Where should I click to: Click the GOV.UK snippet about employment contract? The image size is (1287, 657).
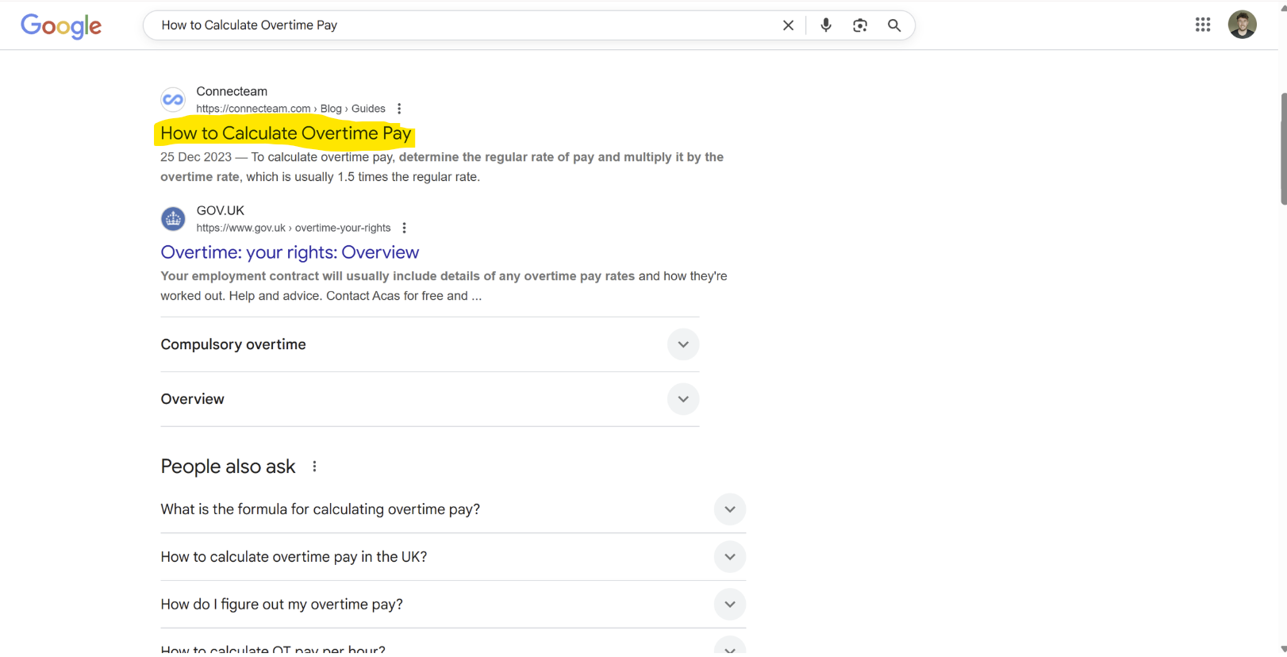pyautogui.click(x=444, y=286)
